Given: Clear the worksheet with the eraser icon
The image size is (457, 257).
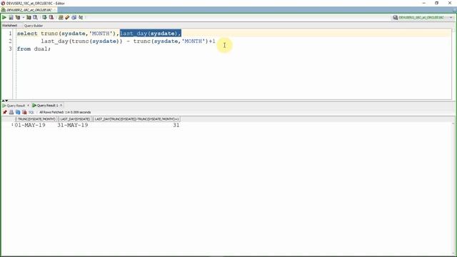Looking at the screenshot, I should point(67,17).
